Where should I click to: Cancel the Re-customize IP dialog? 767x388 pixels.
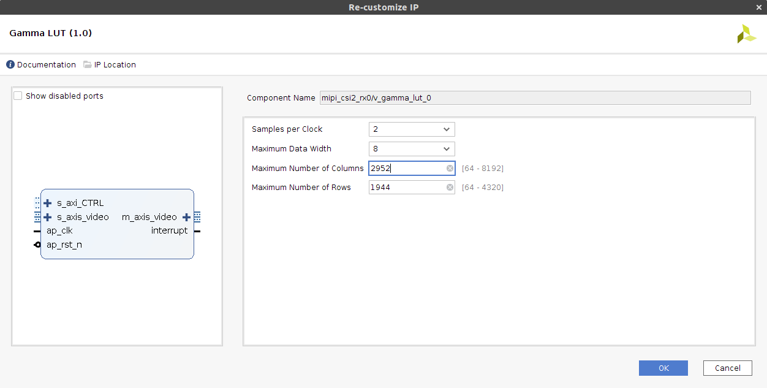coord(727,368)
